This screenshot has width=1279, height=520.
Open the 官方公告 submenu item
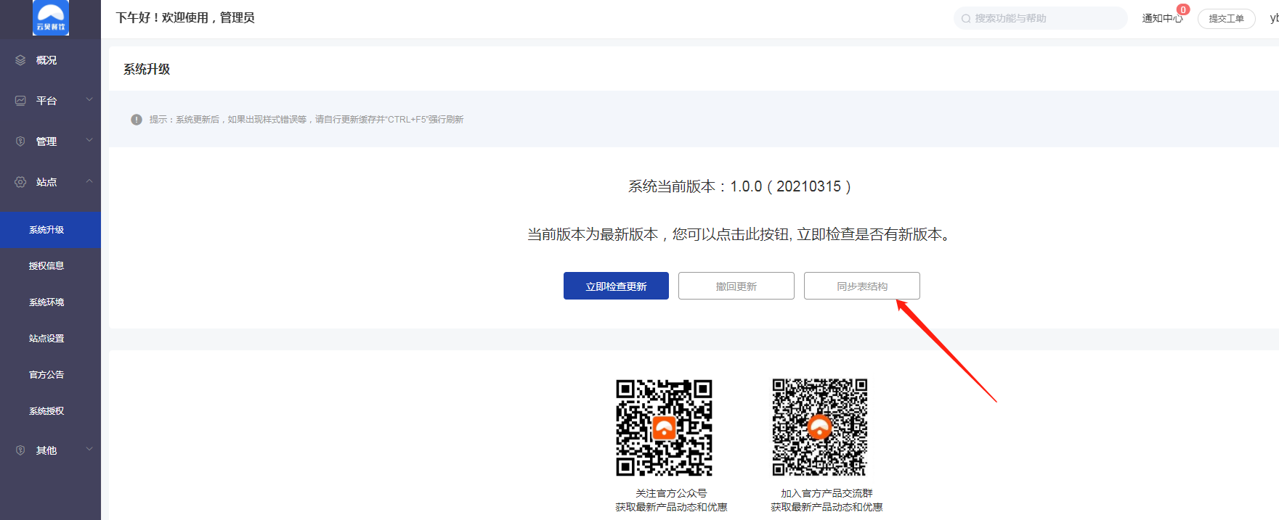coord(50,375)
